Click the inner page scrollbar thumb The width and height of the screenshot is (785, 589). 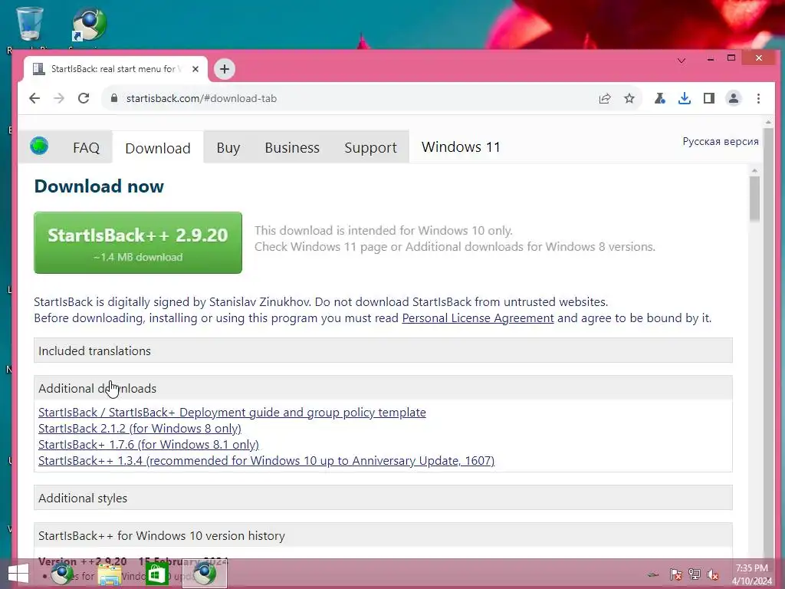coord(754,199)
